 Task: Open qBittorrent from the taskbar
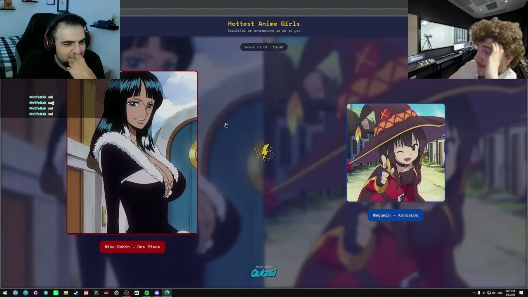pos(15,293)
